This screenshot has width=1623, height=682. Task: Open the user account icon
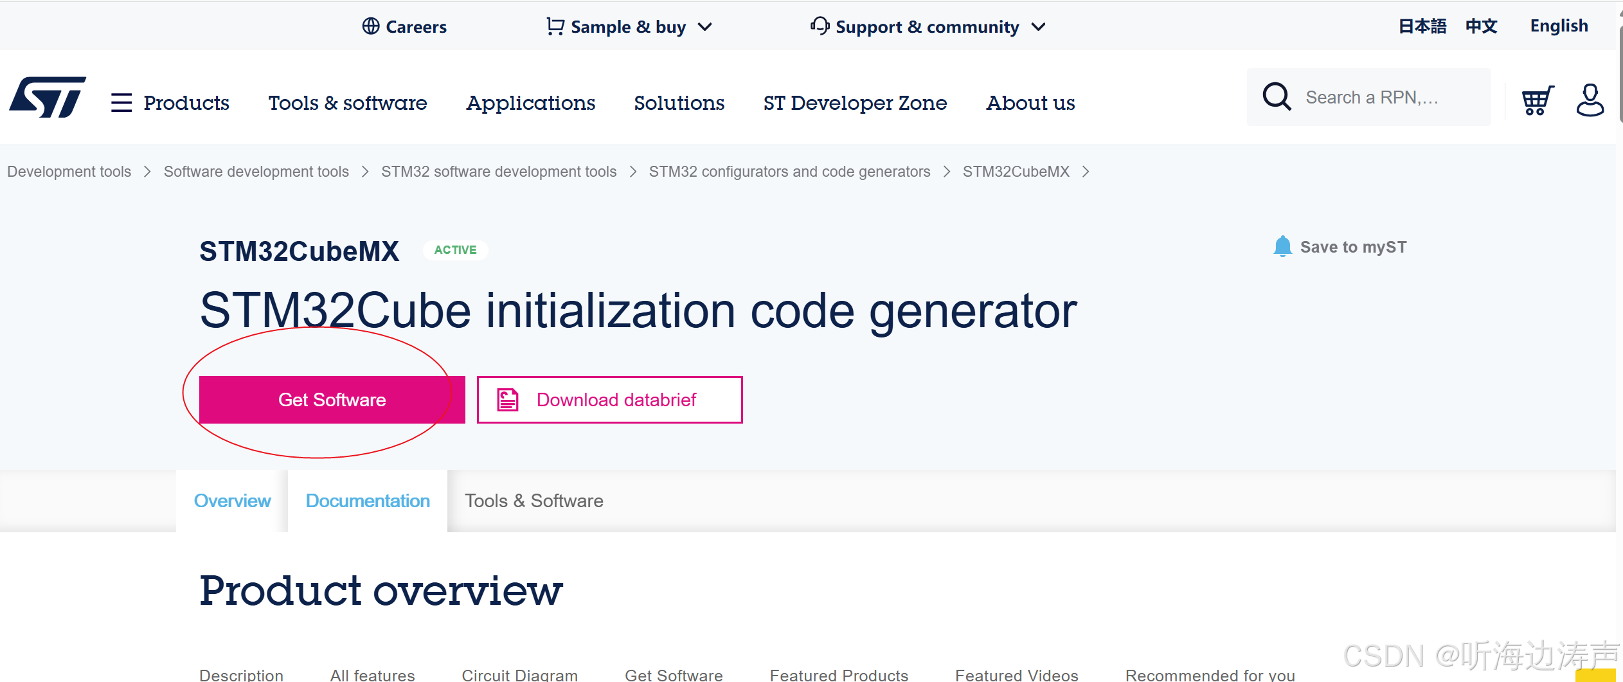click(x=1590, y=100)
